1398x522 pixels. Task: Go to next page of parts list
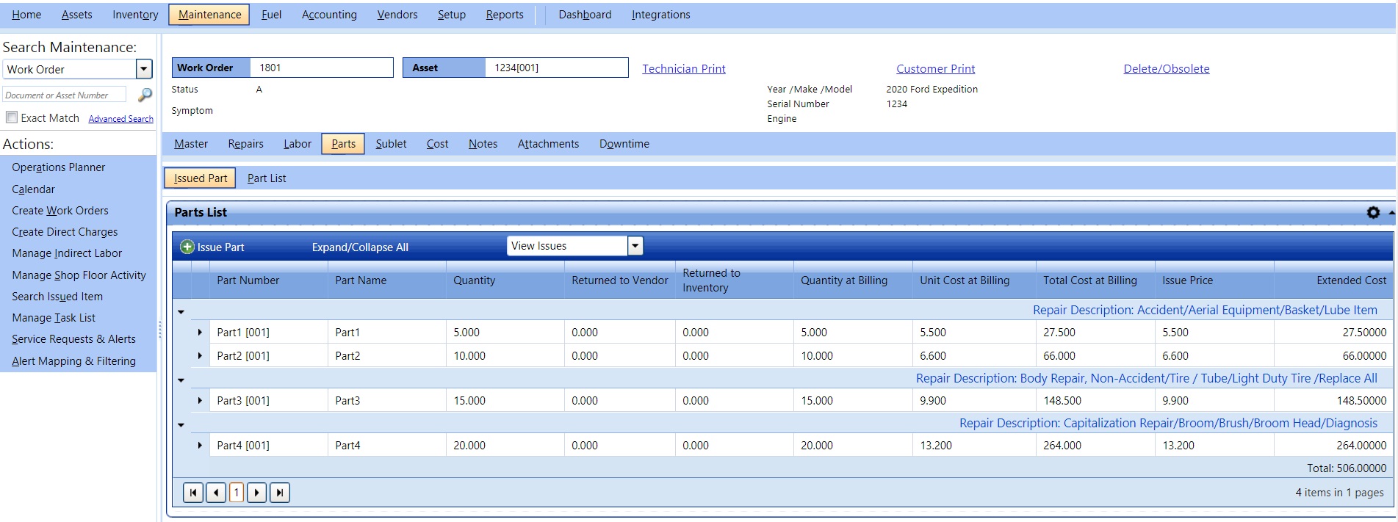pyautogui.click(x=256, y=492)
